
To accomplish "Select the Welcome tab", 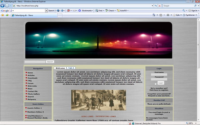I will tap(60, 68).
